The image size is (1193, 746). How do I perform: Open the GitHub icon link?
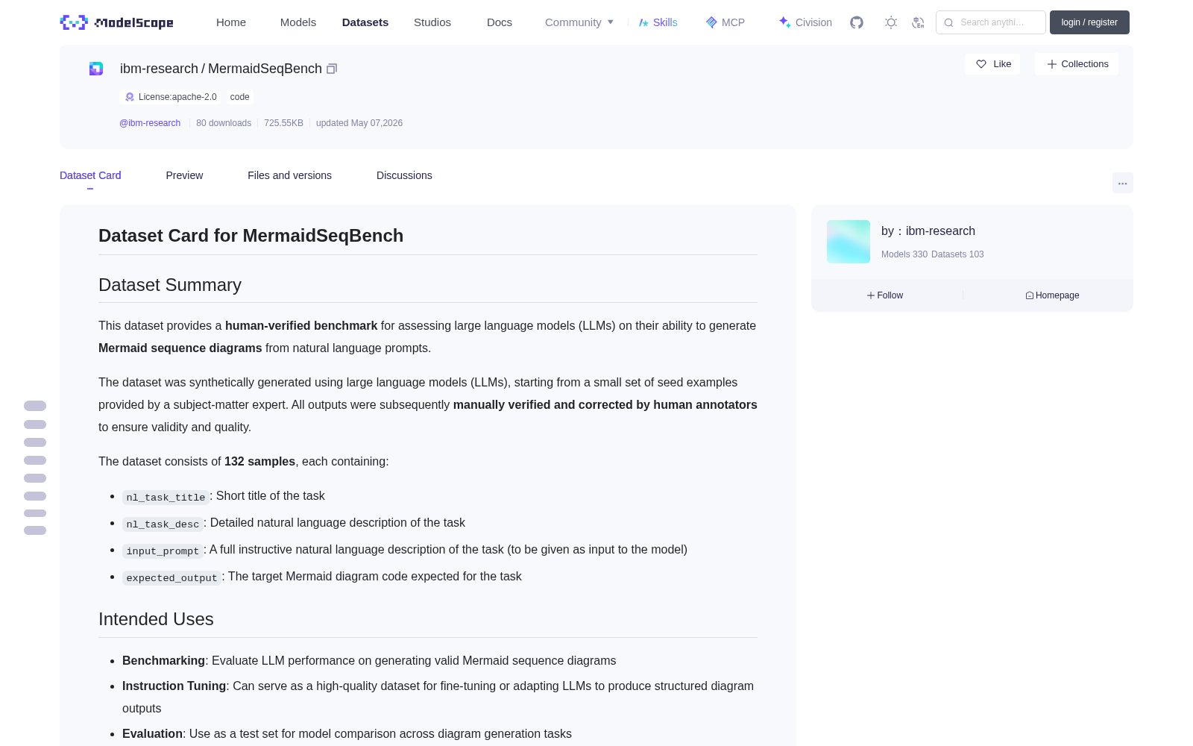tap(857, 22)
